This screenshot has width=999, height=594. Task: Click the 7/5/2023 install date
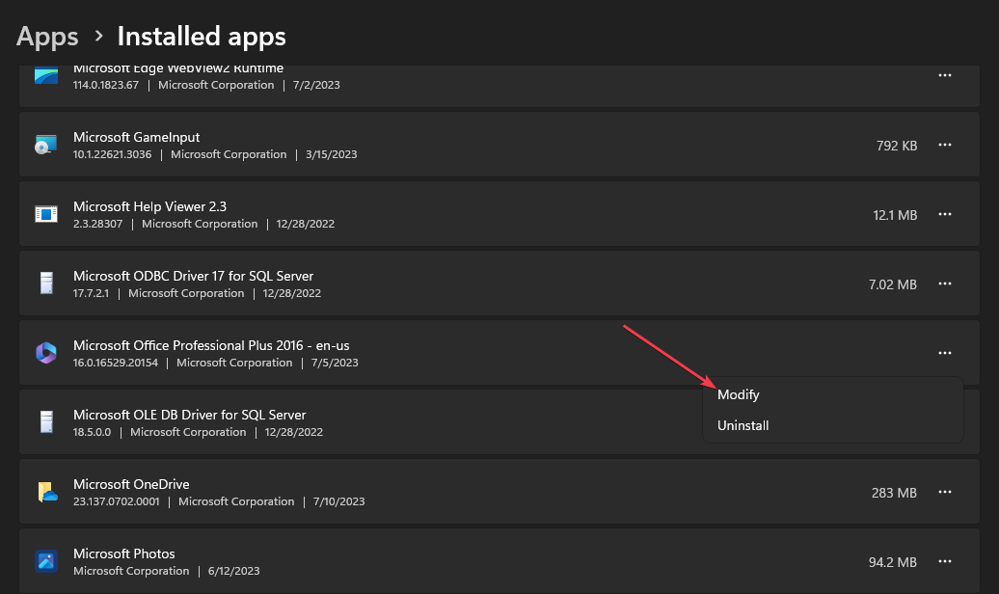click(x=335, y=363)
